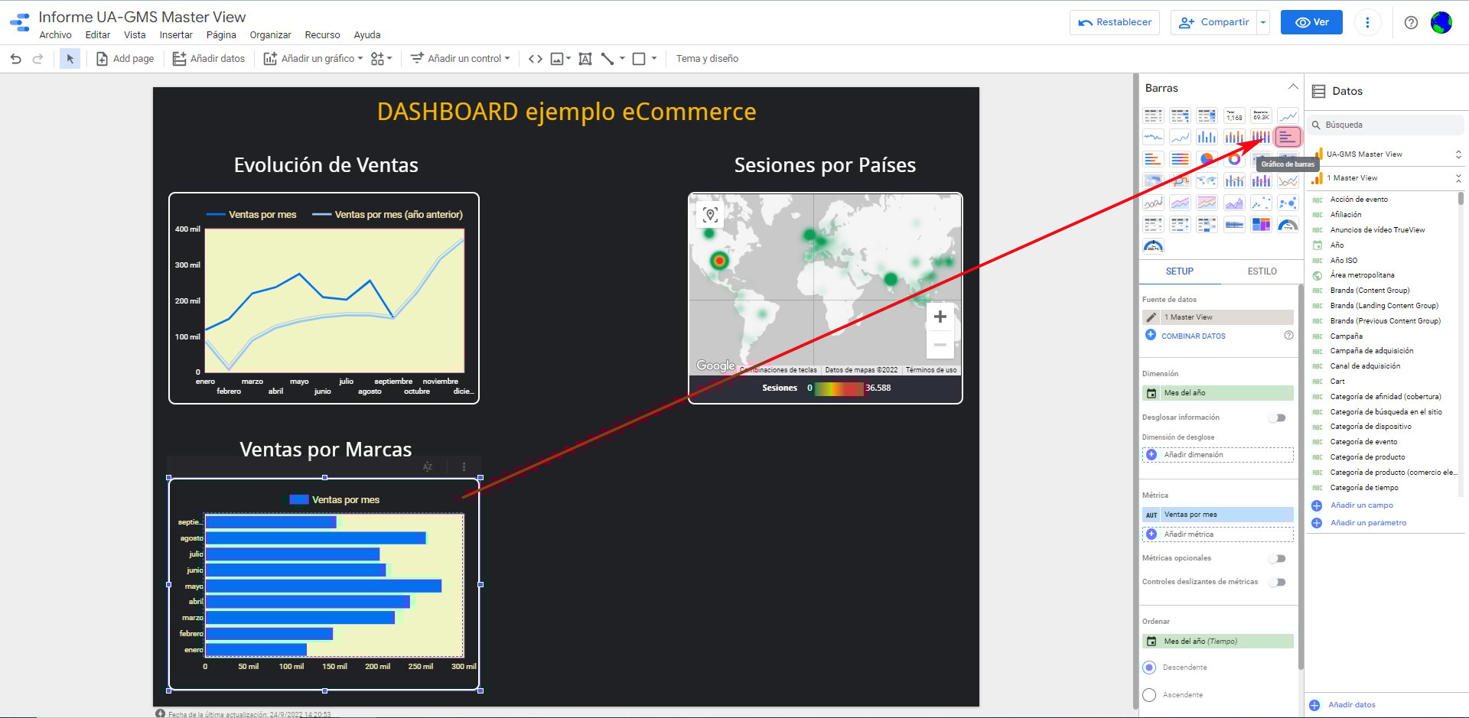Viewport: 1469px width, 718px height.
Task: Enable Controles deslizantes de métricas switch
Action: 1277,583
